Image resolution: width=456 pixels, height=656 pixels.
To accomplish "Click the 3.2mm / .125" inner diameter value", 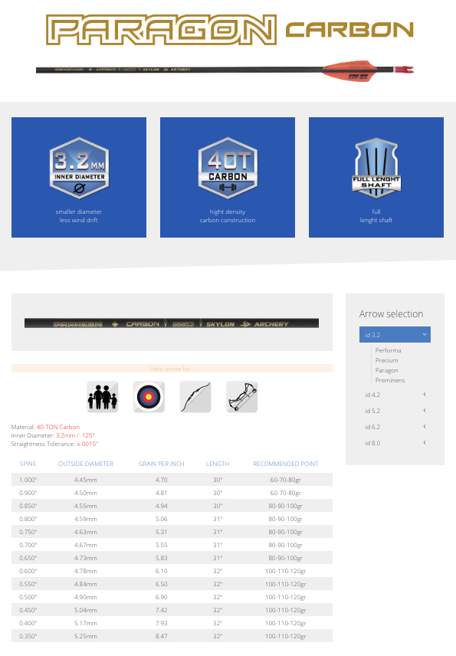I will pos(75,435).
